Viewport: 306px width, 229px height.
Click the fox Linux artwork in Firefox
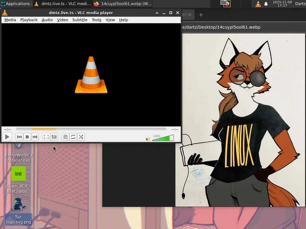coord(240,120)
